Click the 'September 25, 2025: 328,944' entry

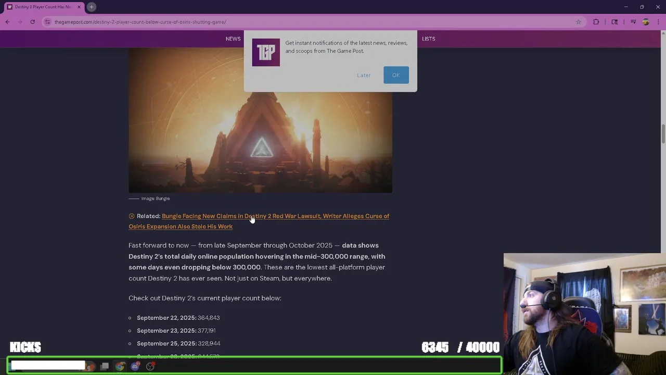(x=178, y=344)
